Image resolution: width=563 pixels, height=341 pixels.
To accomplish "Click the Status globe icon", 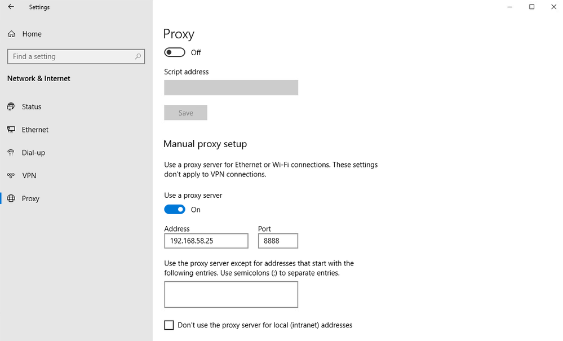I will (x=11, y=107).
